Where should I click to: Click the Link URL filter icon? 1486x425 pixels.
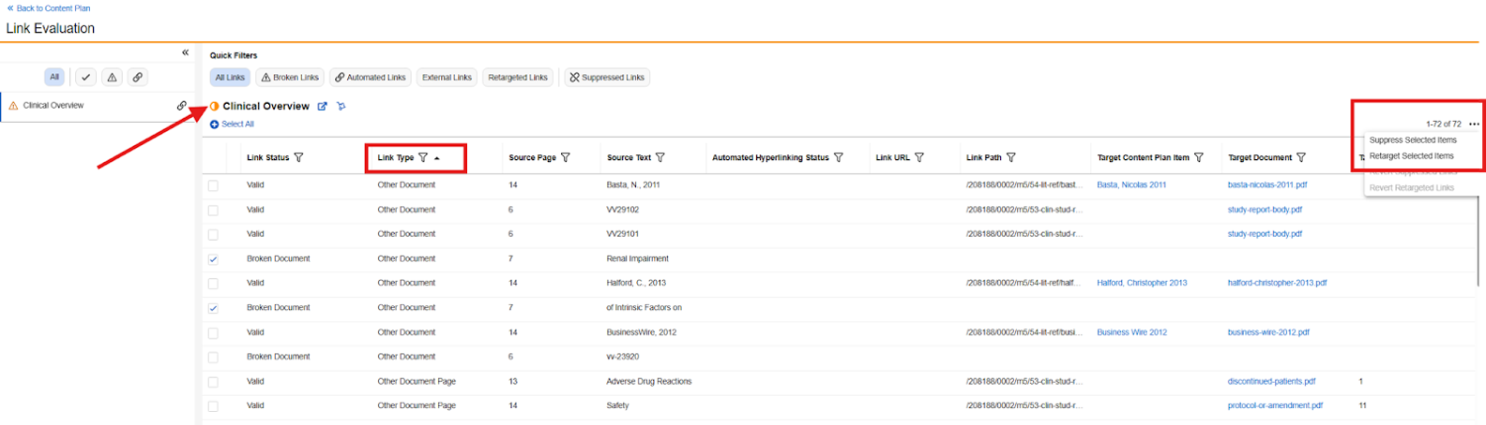919,158
